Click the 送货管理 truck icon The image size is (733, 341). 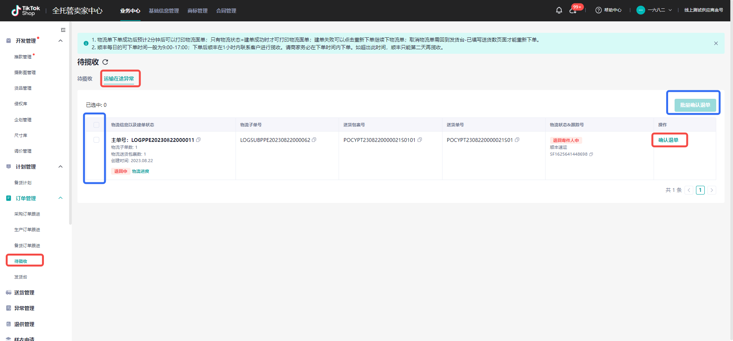8,293
